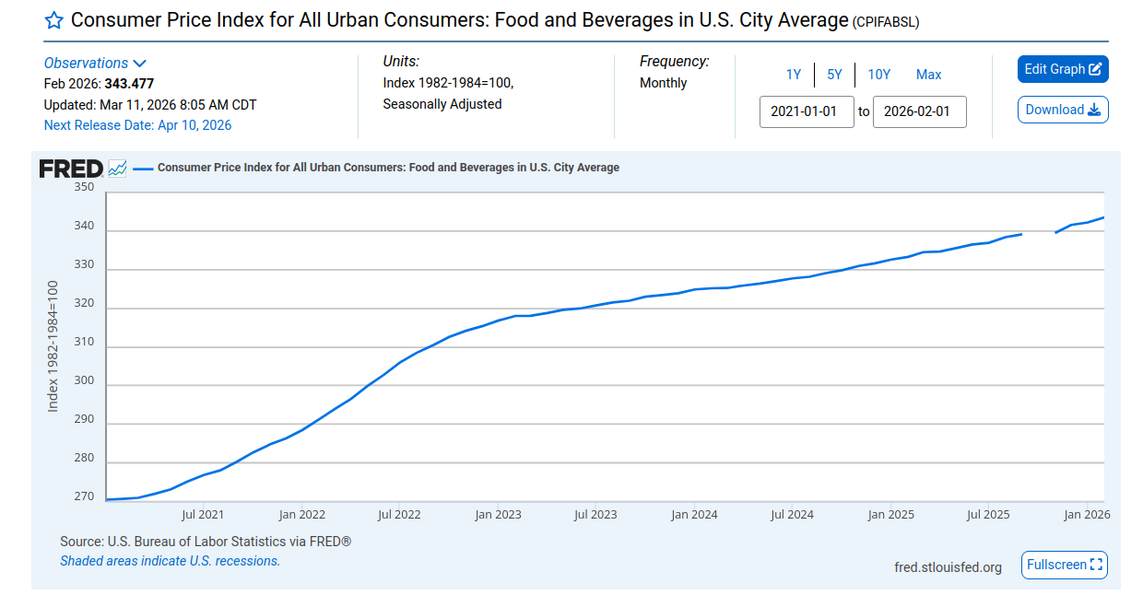1143x595 pixels.
Task: Click the start date field 2021-01-01
Action: pos(807,111)
